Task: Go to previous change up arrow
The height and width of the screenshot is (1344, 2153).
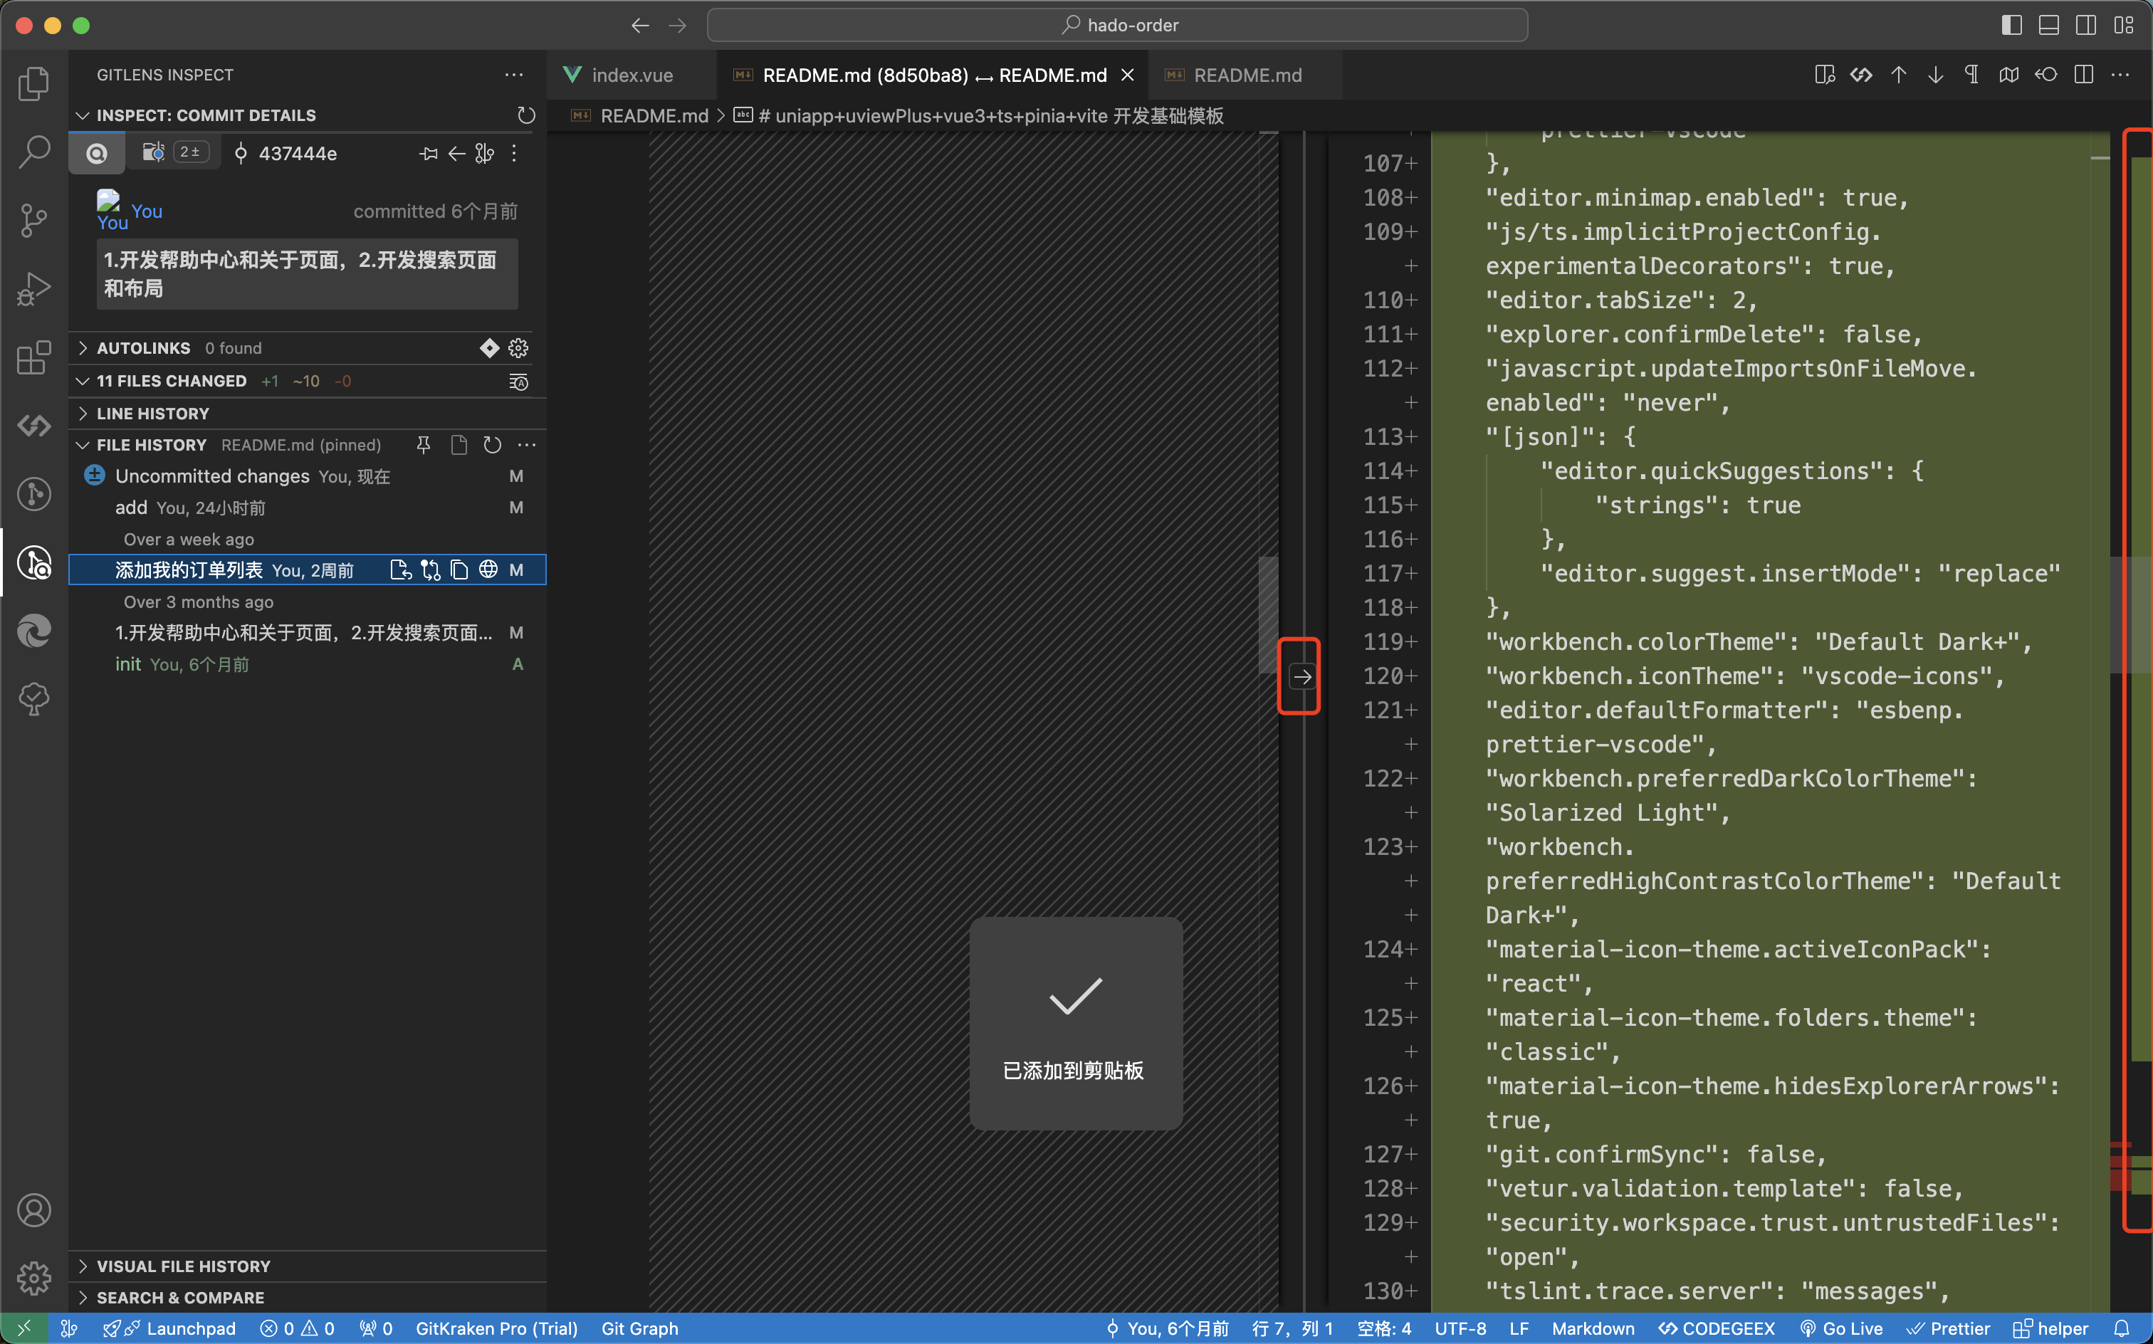Action: (1898, 75)
